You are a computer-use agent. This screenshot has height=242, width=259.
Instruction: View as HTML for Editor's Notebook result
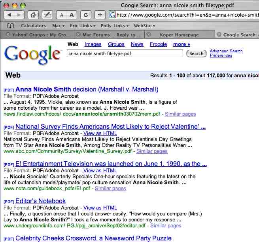(x=100, y=208)
